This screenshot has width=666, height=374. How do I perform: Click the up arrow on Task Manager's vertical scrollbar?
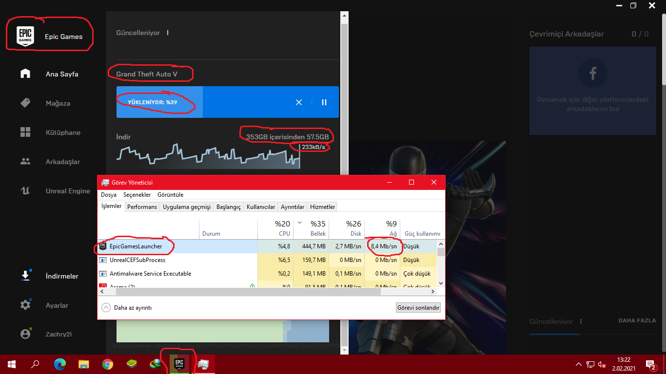click(441, 243)
